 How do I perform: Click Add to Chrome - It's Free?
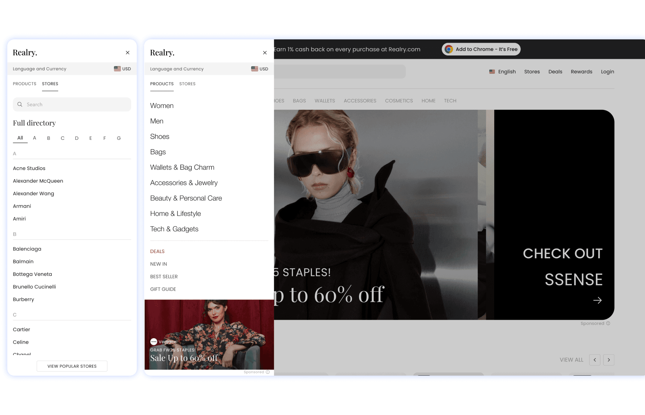(481, 49)
